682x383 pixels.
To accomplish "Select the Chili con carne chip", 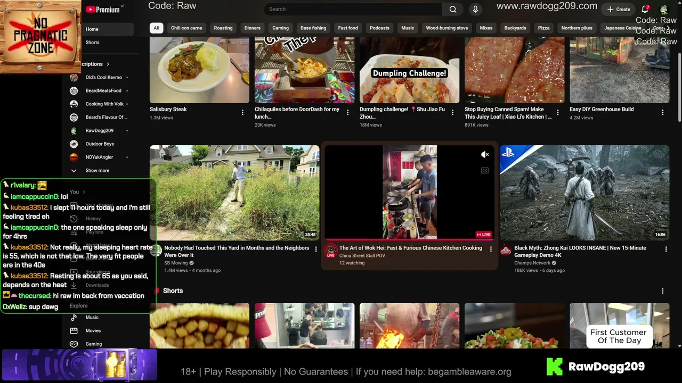I will (186, 28).
